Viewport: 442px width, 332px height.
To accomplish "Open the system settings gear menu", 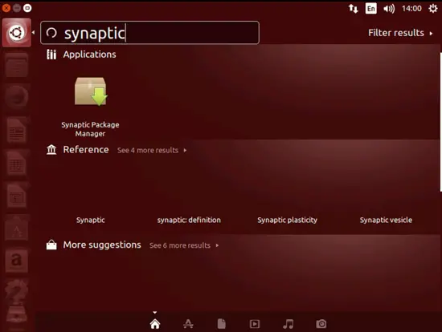I will [x=433, y=9].
